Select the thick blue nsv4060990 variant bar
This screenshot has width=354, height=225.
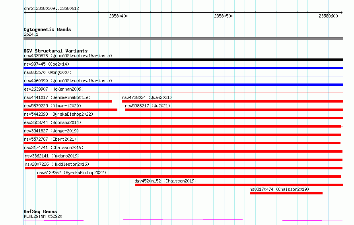coord(183,85)
